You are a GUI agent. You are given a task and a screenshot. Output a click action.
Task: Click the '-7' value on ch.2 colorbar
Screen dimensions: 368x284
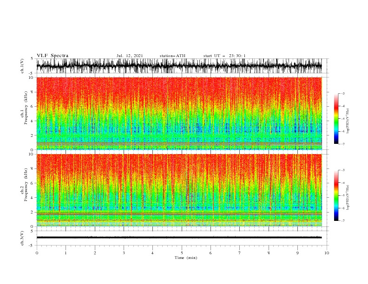[x=342, y=221]
